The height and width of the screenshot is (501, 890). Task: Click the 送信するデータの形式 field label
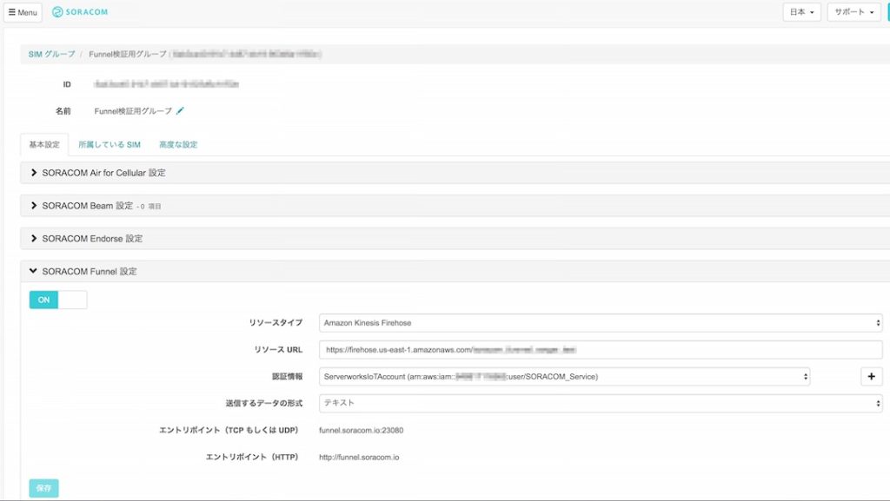click(264, 403)
